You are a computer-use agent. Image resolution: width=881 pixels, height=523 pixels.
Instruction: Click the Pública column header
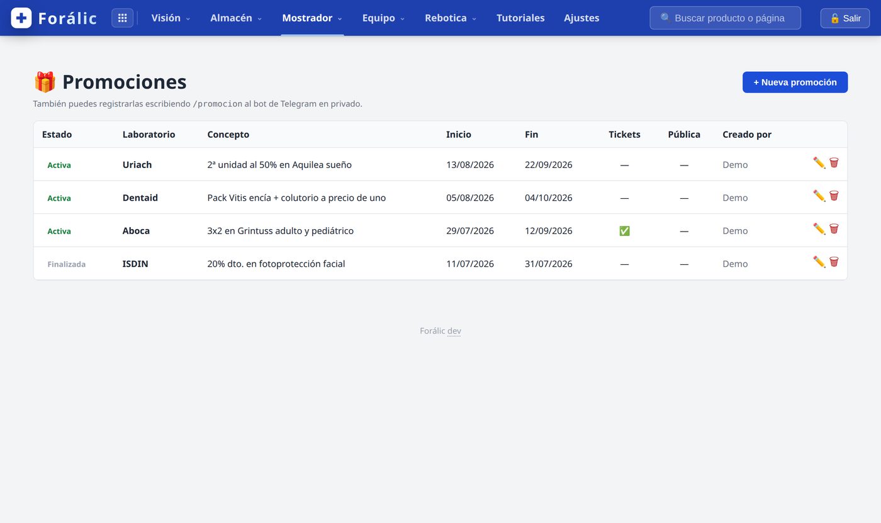pyautogui.click(x=684, y=135)
